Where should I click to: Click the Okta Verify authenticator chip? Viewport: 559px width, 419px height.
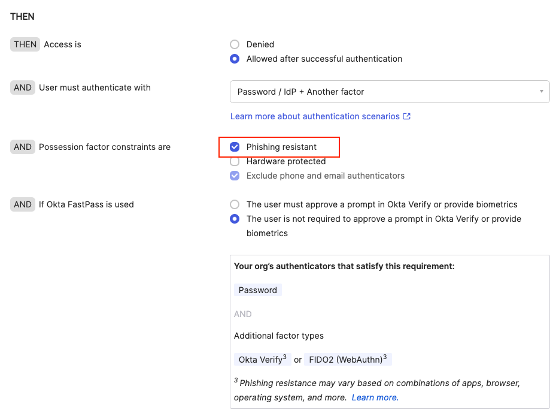click(x=262, y=359)
